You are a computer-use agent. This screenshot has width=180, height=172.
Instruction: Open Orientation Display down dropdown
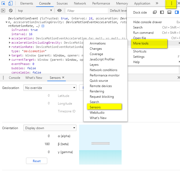(x=50, y=128)
